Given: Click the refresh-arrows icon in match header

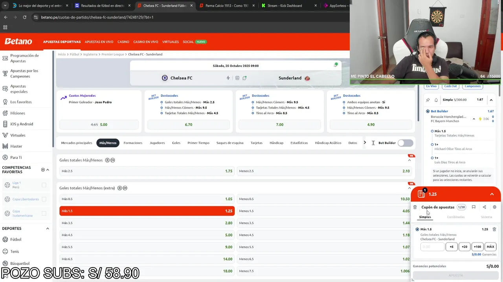Looking at the screenshot, I should coord(244,78).
